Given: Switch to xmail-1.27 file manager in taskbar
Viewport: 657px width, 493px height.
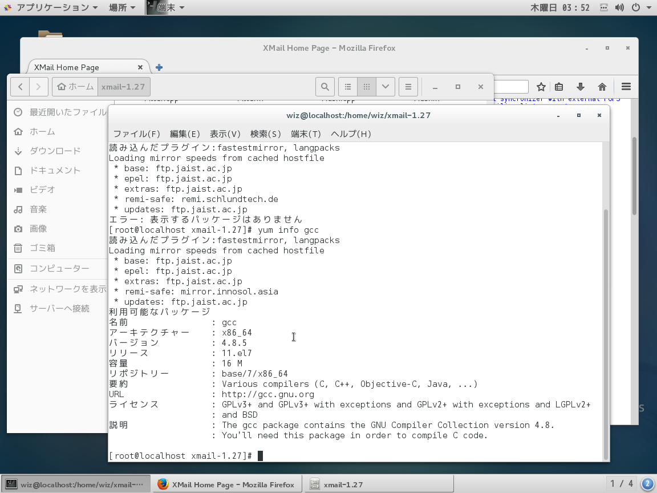Looking at the screenshot, I should pyautogui.click(x=379, y=484).
